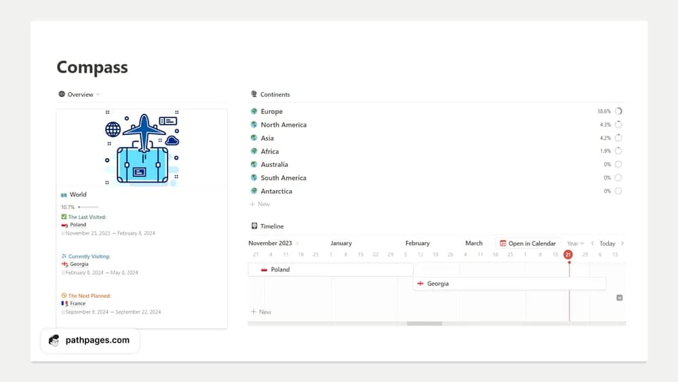Open Poland under The Last Visited

click(78, 225)
